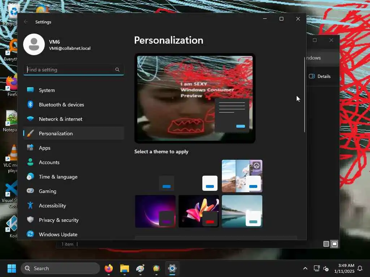Switch File Explorer to details list view
The image size is (370, 277).
coord(326,244)
